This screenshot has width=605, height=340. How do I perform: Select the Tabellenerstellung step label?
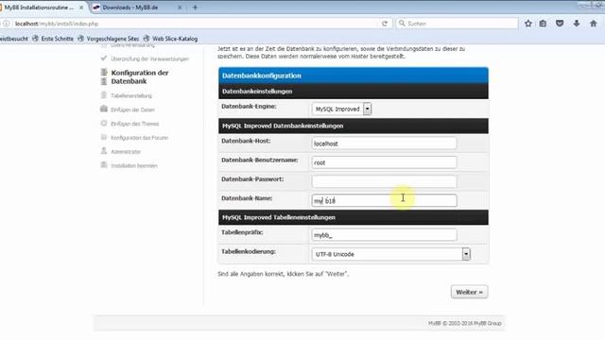click(131, 95)
